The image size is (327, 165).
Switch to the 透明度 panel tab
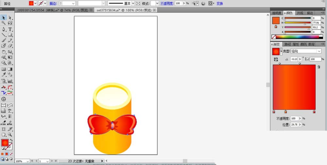pos(277,13)
